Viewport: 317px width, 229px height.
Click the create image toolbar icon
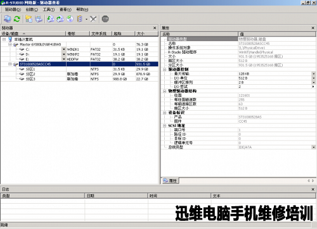tap(60, 19)
